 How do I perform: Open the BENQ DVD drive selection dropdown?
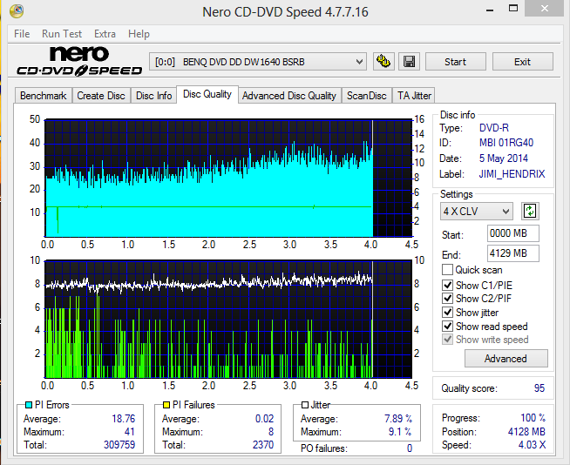pyautogui.click(x=257, y=62)
